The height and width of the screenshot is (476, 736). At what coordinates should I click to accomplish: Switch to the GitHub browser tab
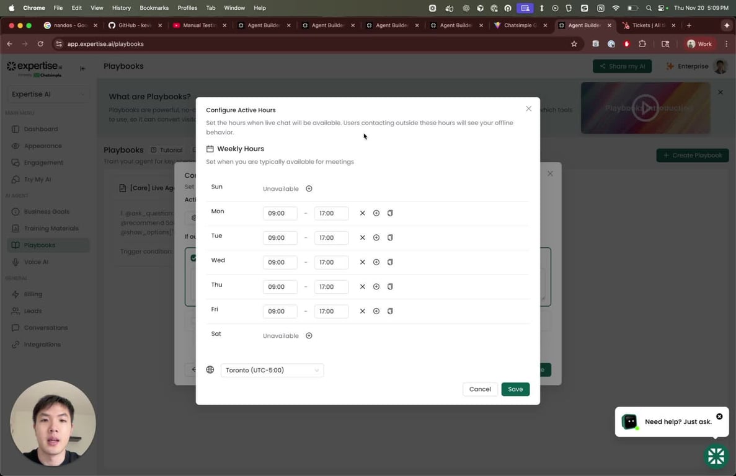tap(135, 25)
